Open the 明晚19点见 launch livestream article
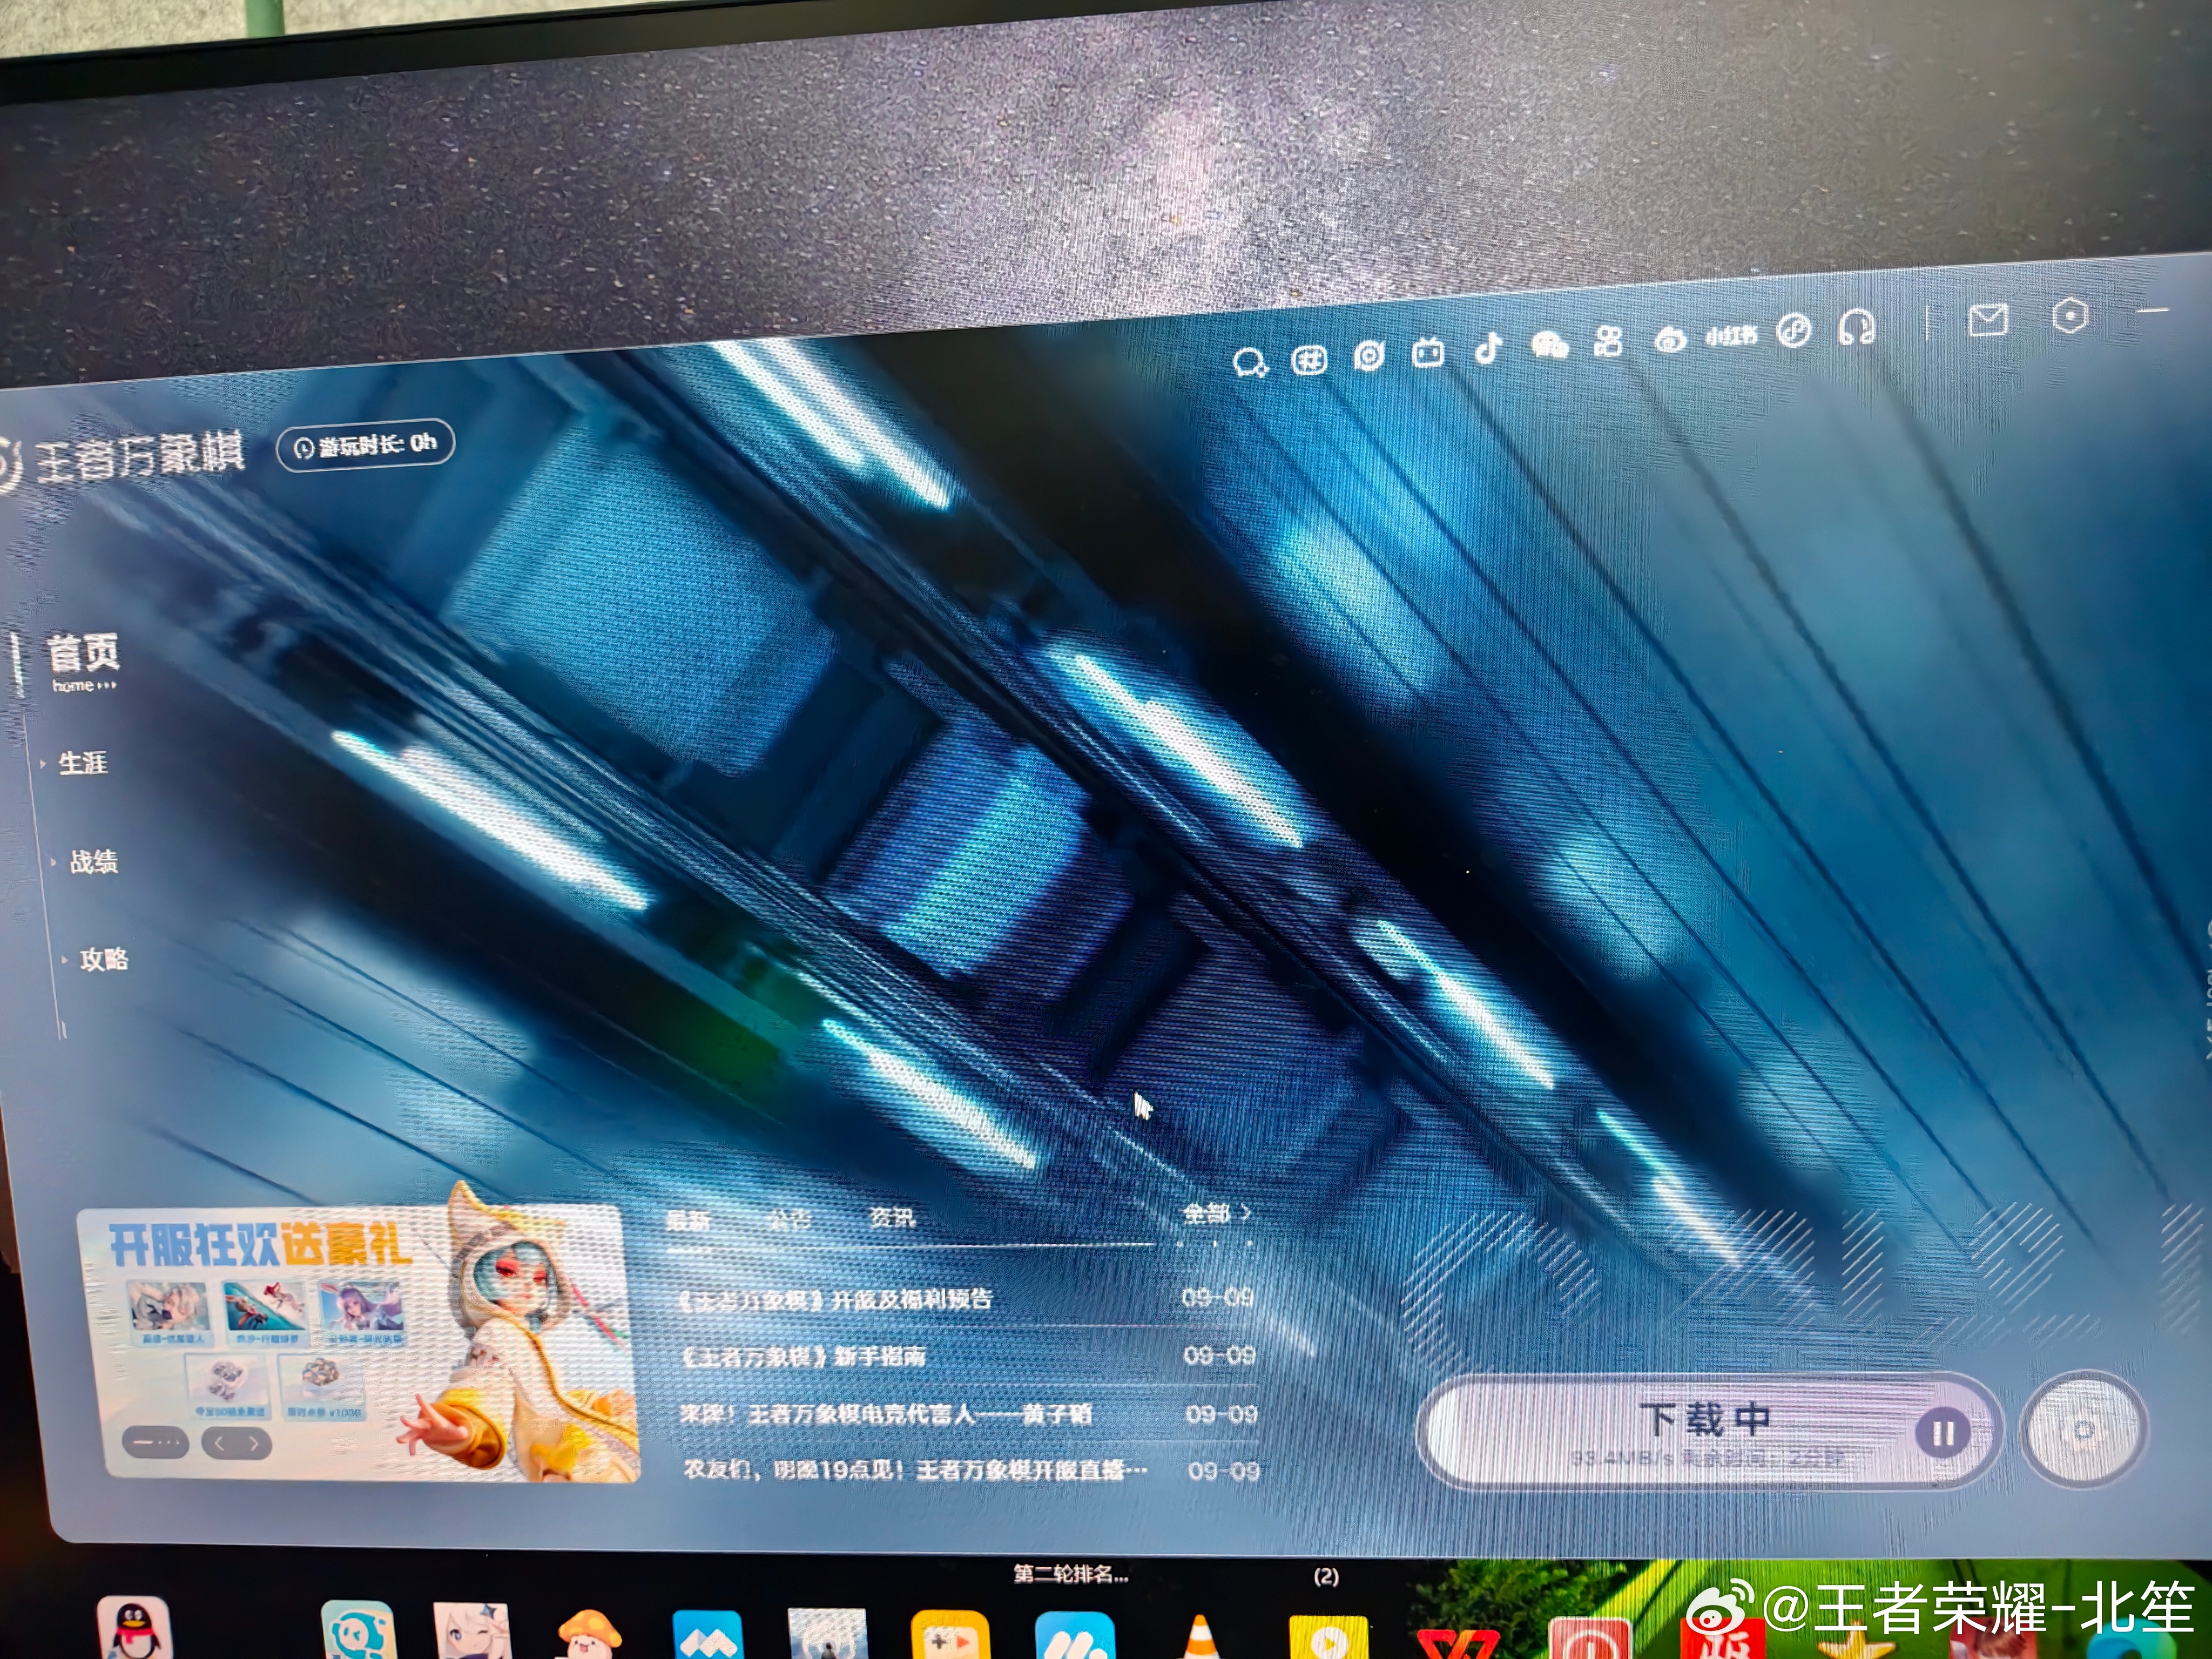Viewport: 2212px width, 1659px height. [972, 1470]
